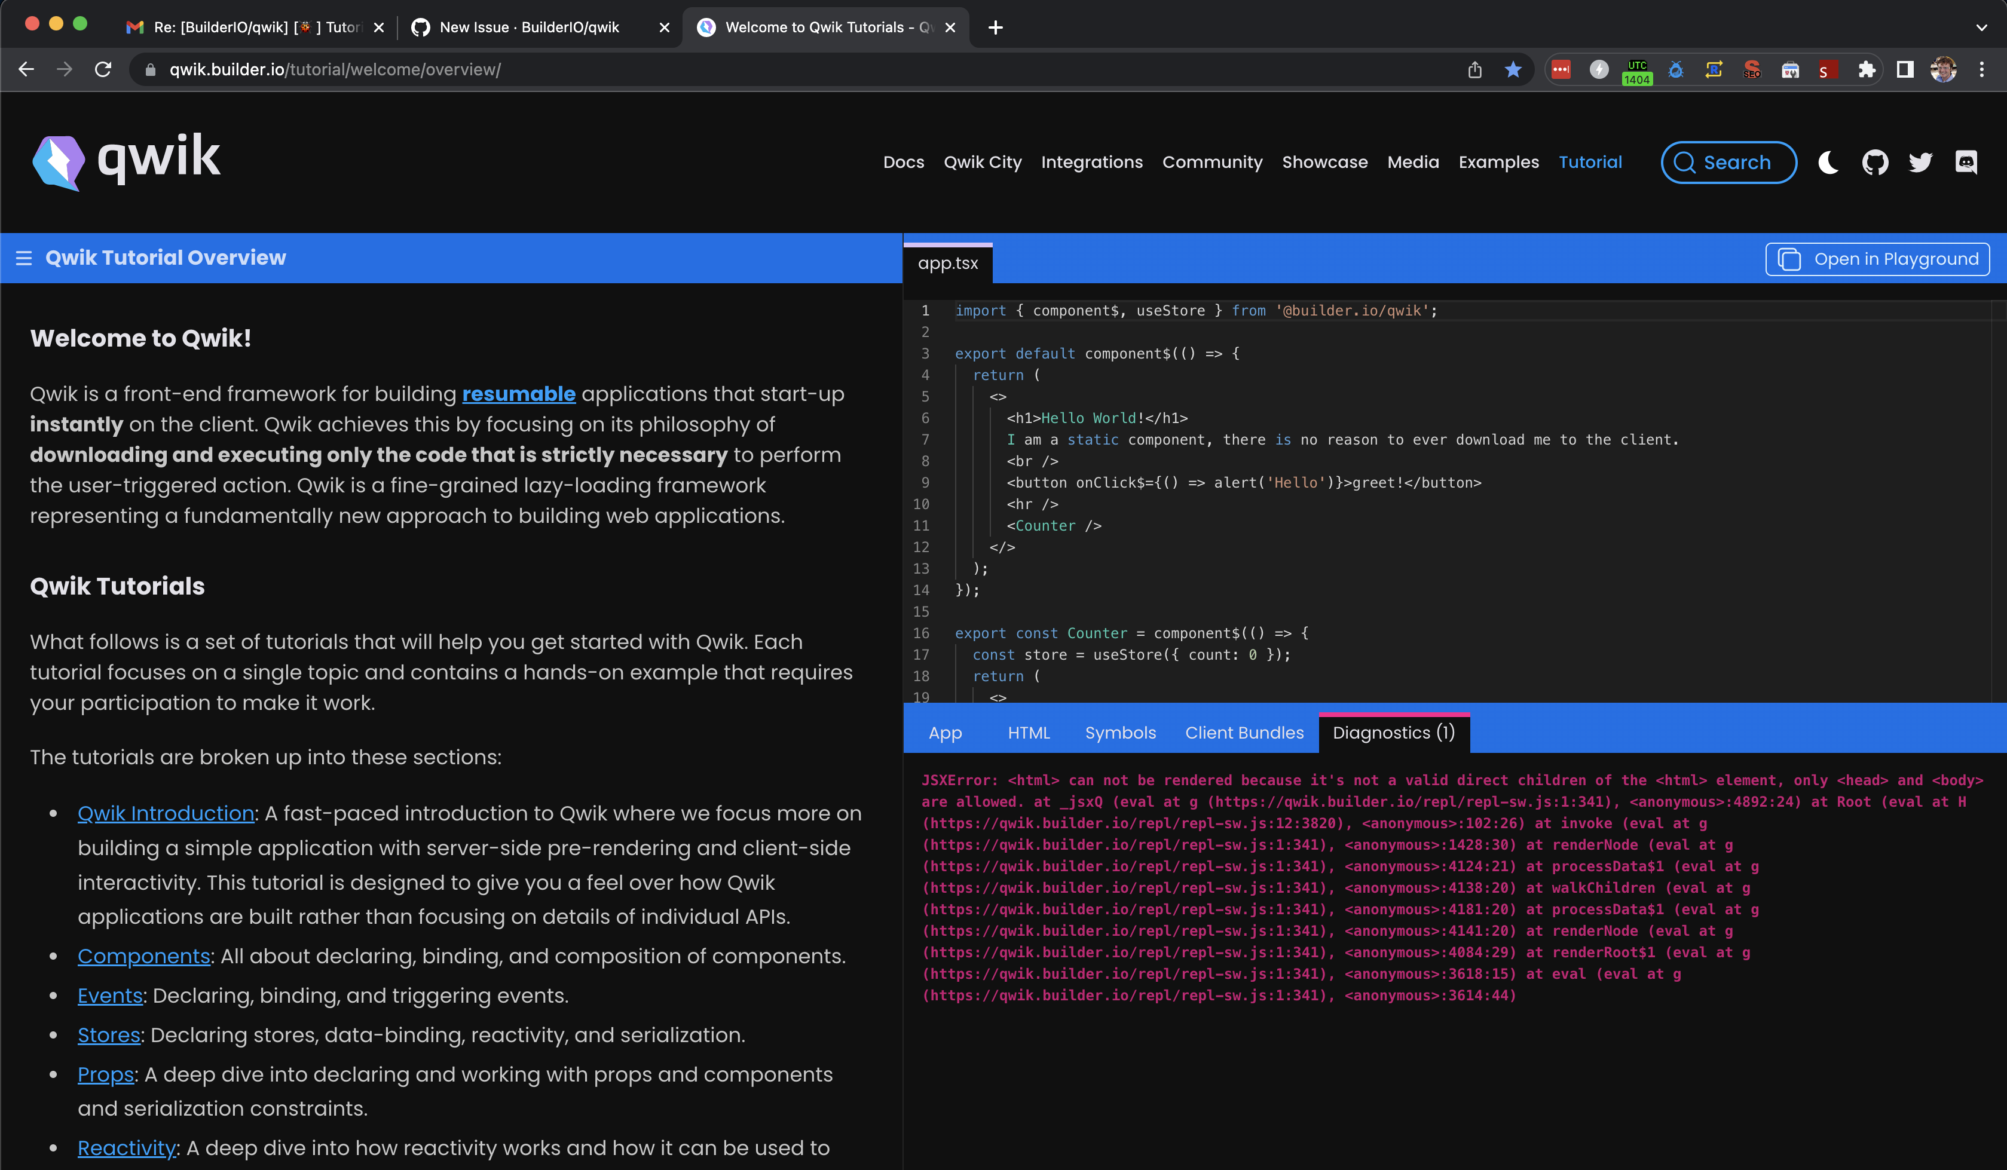Follow the resumable link
Image resolution: width=2007 pixels, height=1170 pixels.
coord(518,394)
